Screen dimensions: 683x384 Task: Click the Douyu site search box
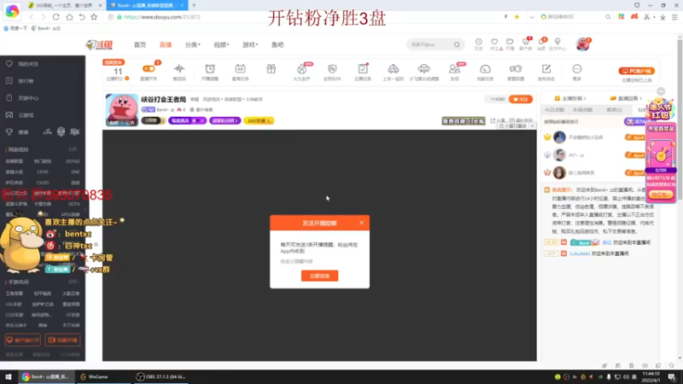[x=430, y=44]
